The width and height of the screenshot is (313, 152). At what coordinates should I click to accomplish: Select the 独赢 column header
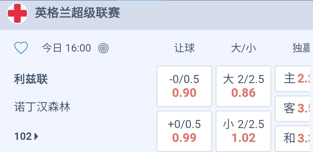pyautogui.click(x=301, y=48)
